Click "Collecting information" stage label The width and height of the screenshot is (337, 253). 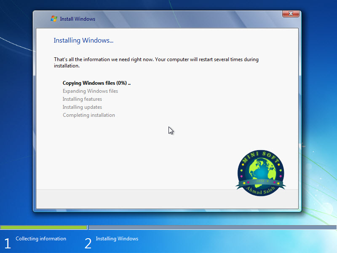click(x=41, y=239)
